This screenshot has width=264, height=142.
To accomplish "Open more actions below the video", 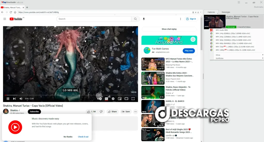I will click(x=135, y=112).
